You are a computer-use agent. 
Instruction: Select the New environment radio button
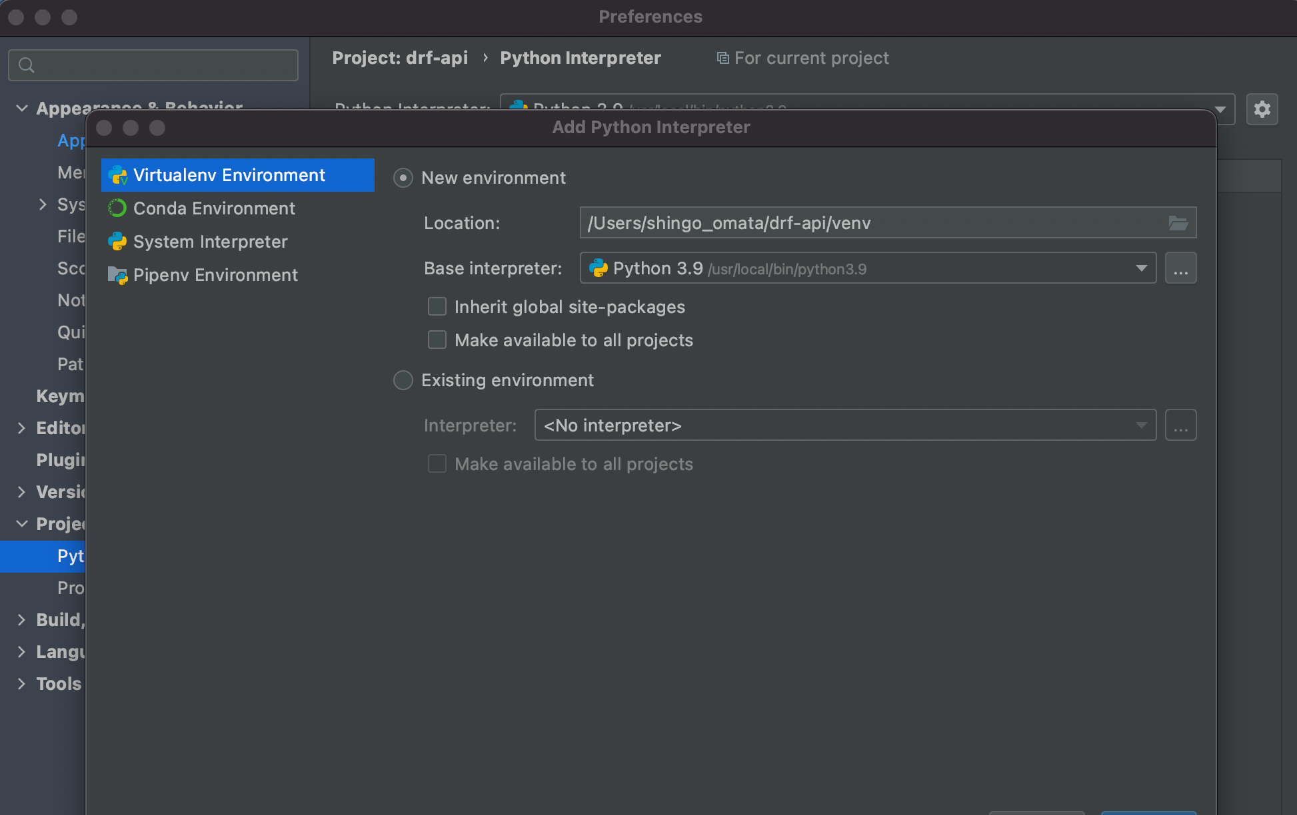pos(403,178)
